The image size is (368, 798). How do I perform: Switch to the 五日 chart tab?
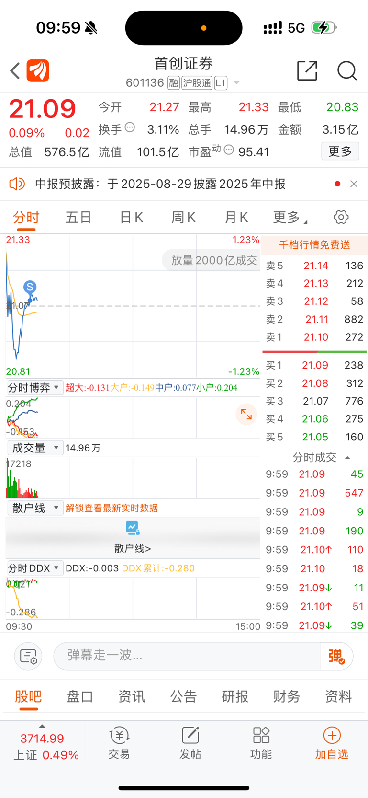pos(78,218)
